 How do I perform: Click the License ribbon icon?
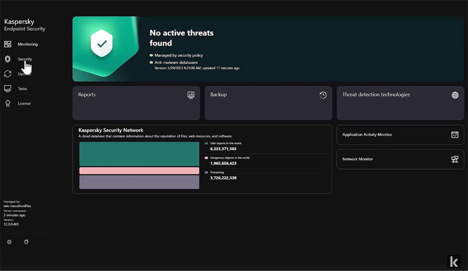[7, 103]
